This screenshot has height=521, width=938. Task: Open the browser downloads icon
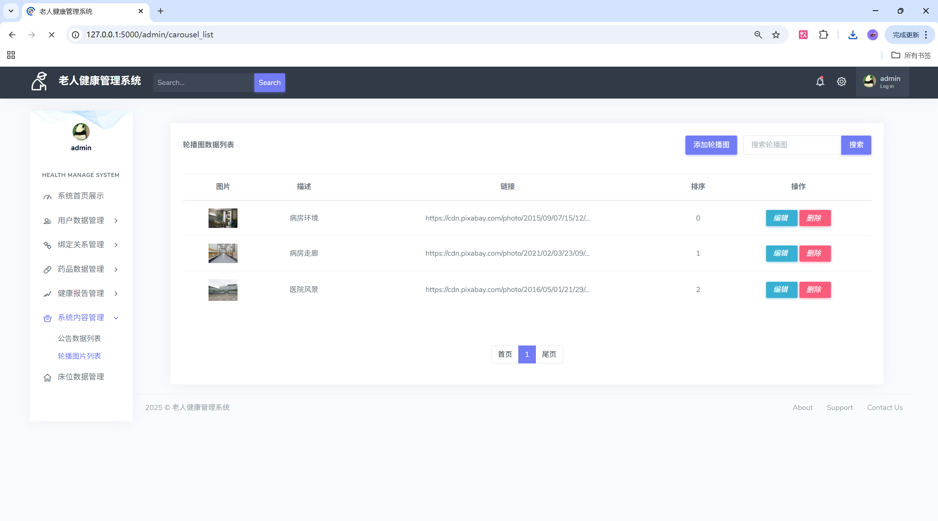pos(853,35)
